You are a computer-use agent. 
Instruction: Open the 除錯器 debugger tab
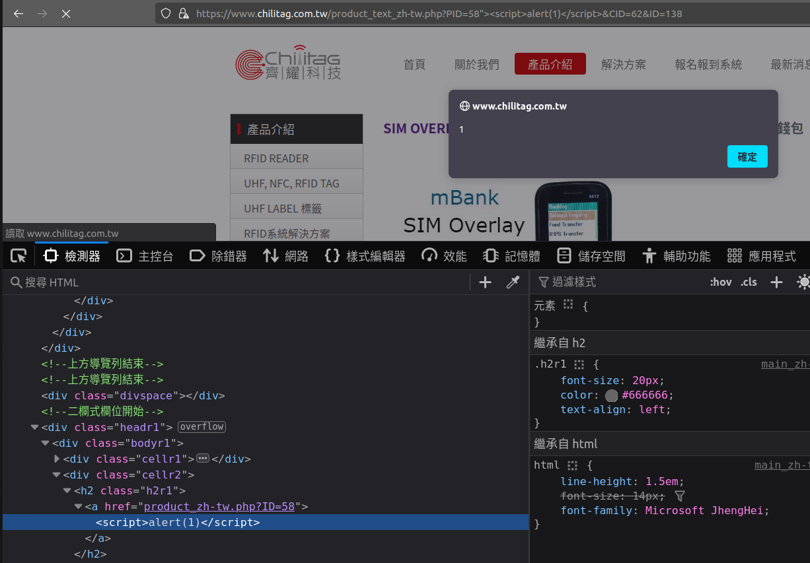218,256
